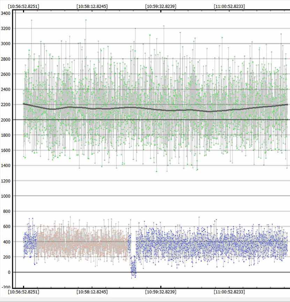Select the 2200 y-axis value
This screenshot has width=290, height=302.
(x=6, y=105)
